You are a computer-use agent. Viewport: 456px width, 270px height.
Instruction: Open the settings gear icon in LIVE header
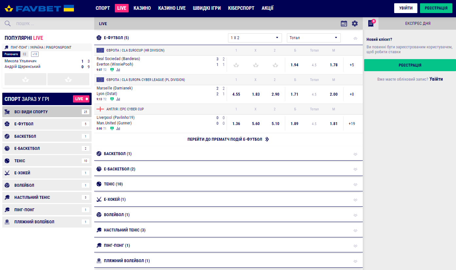pos(355,24)
